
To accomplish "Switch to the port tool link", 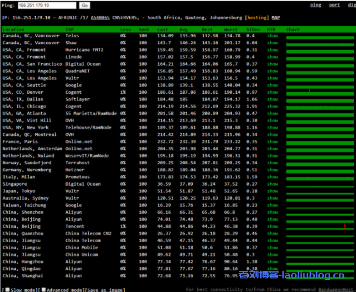I will (x=334, y=5).
